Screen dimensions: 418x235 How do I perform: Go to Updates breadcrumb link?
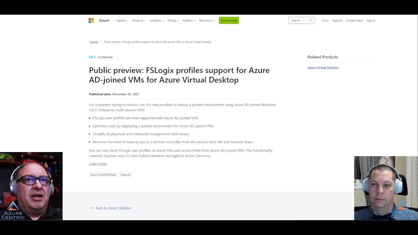tap(94, 42)
